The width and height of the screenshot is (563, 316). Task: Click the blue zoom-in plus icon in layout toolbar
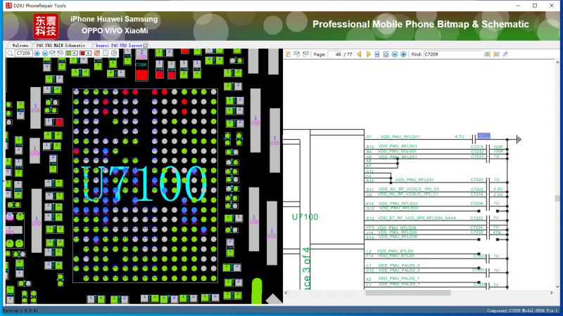pyautogui.click(x=37, y=53)
